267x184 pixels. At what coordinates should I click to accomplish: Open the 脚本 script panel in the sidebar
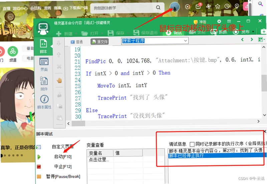(43, 46)
